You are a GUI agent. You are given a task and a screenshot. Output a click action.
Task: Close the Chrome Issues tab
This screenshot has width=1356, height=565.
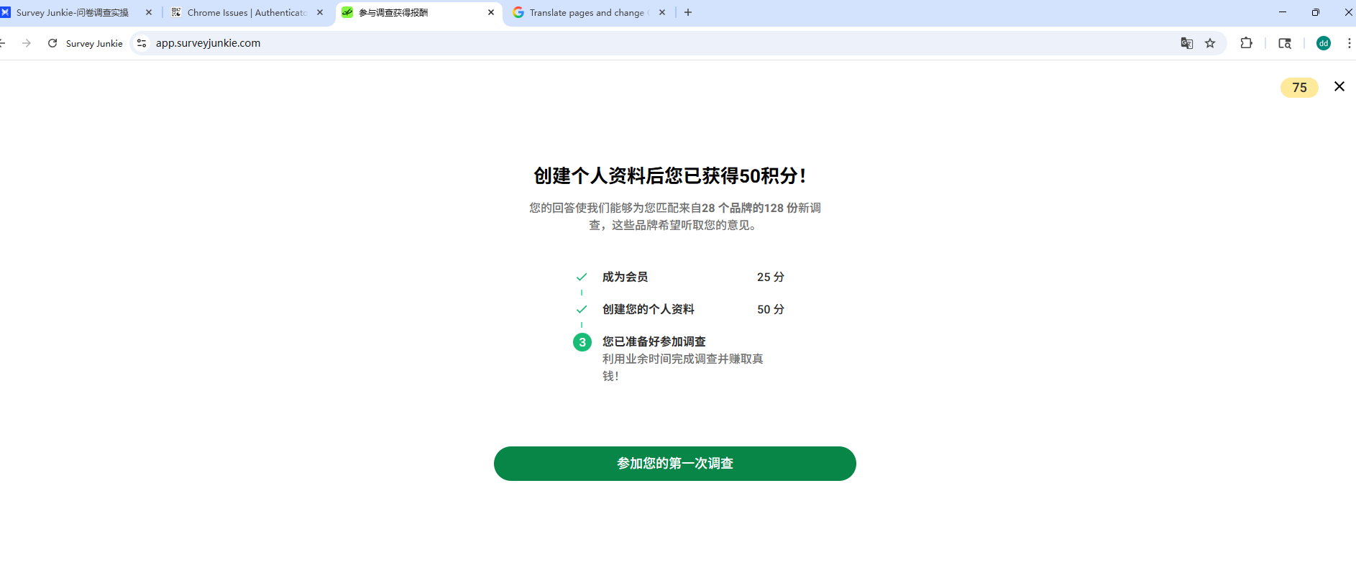click(x=320, y=12)
